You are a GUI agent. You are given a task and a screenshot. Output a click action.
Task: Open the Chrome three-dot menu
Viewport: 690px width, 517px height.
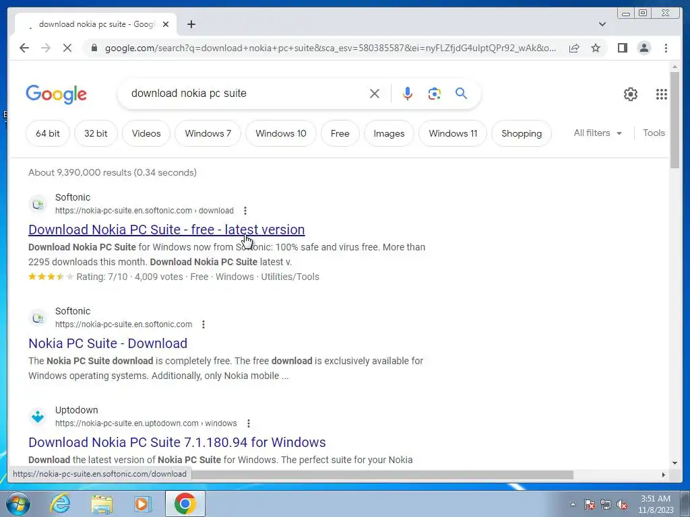coord(666,48)
